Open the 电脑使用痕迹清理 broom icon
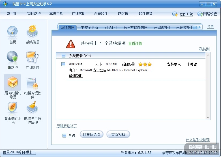This screenshot has width=221, height=157. pos(32,108)
